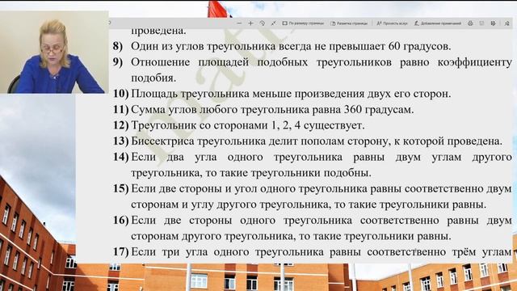The height and width of the screenshot is (291, 517).
Task: Zoom out with the minus icon
Action: [x=239, y=23]
